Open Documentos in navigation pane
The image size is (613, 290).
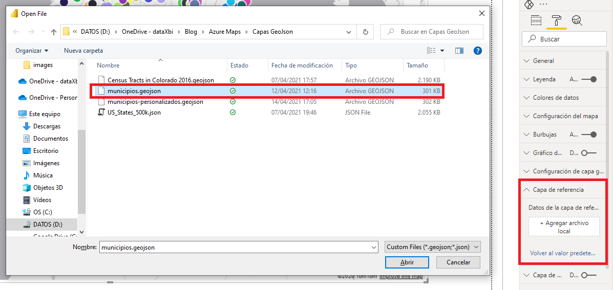50,139
